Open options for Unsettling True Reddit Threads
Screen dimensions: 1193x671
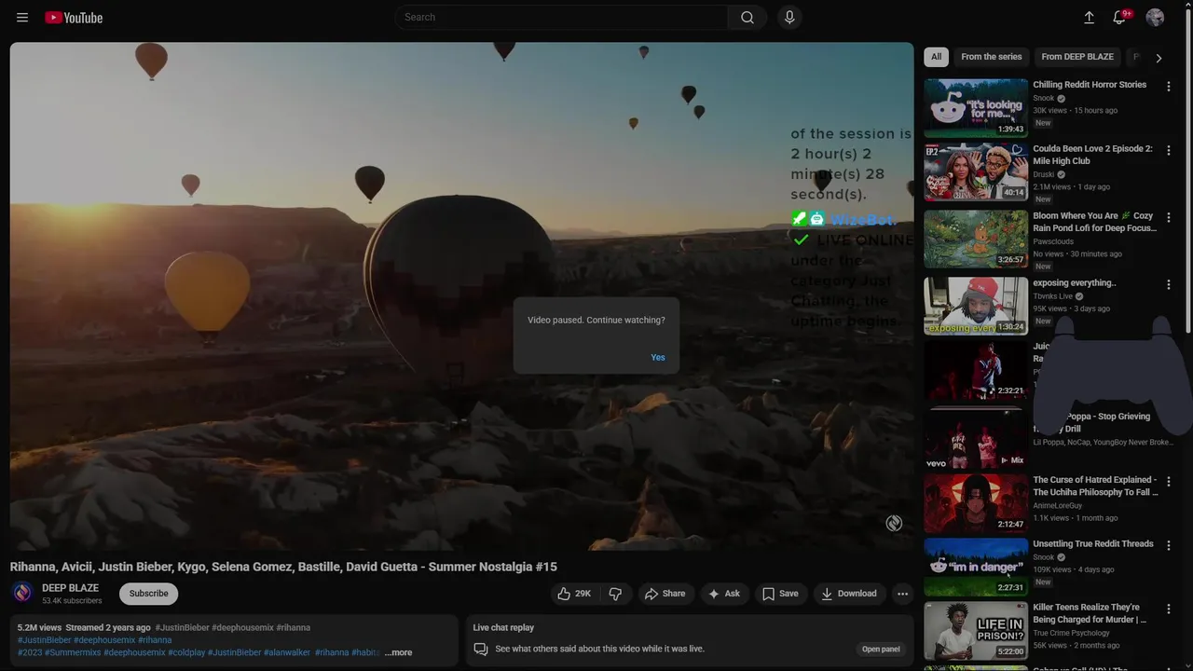[1169, 545]
